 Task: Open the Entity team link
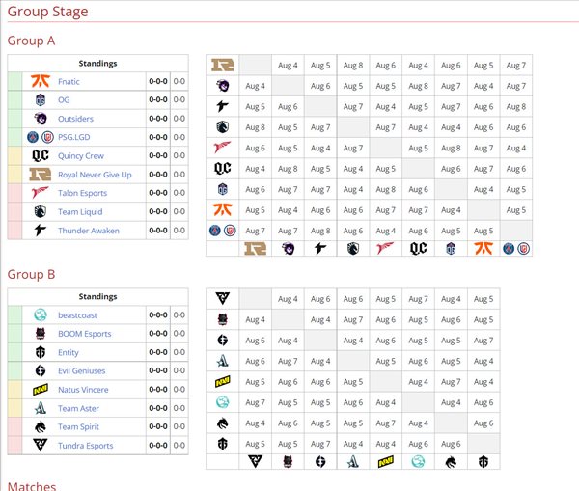point(69,352)
